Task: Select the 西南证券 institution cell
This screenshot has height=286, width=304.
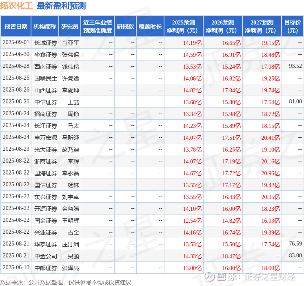Action: pyautogui.click(x=46, y=67)
